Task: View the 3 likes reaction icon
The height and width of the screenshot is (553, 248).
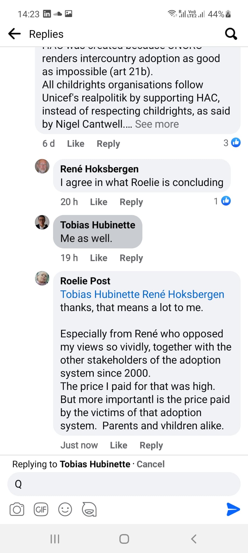Action: 236,143
